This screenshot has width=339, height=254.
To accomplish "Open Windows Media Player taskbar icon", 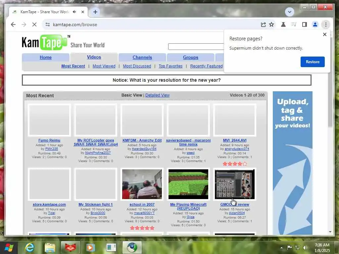I will tap(91, 247).
